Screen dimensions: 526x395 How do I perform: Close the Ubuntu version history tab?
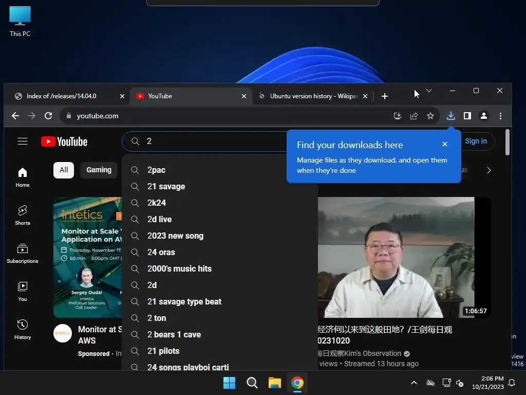pyautogui.click(x=365, y=96)
